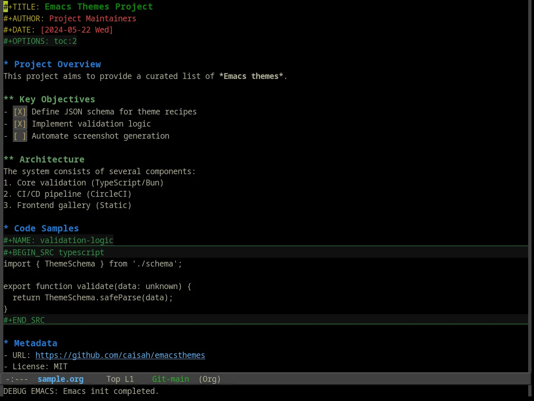Click the bold *Emacs themes* text
Screen dimensions: 534x401
click(251, 76)
